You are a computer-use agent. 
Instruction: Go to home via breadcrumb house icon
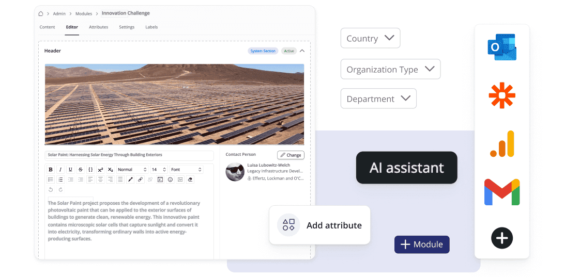point(41,13)
